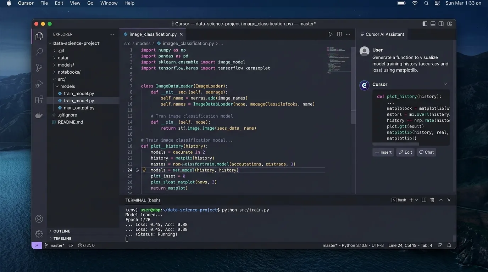Open the master* branch picker beside the branch icon
The image size is (488, 272).
54,245
